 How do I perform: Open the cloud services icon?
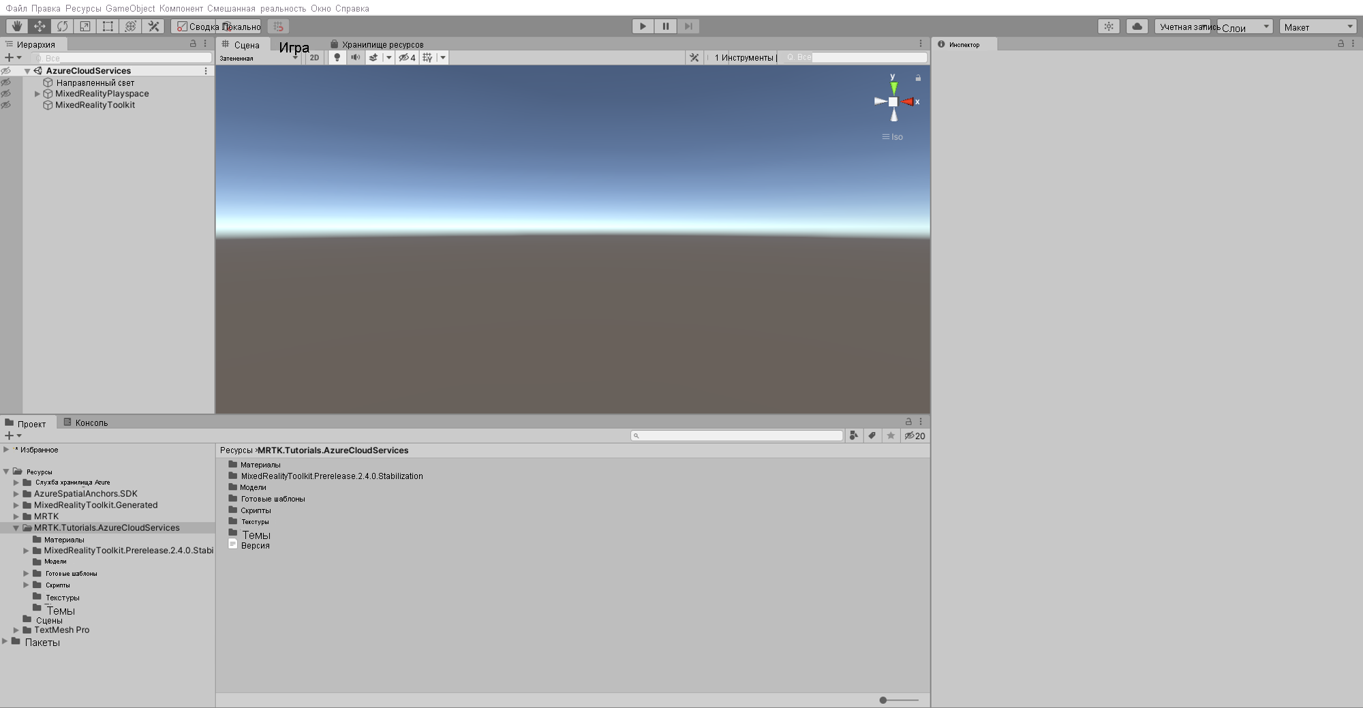[x=1137, y=27]
